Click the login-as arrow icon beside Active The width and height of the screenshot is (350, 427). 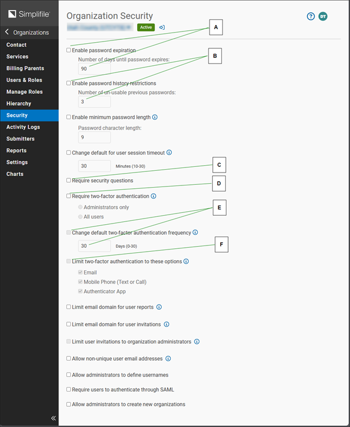click(x=162, y=27)
